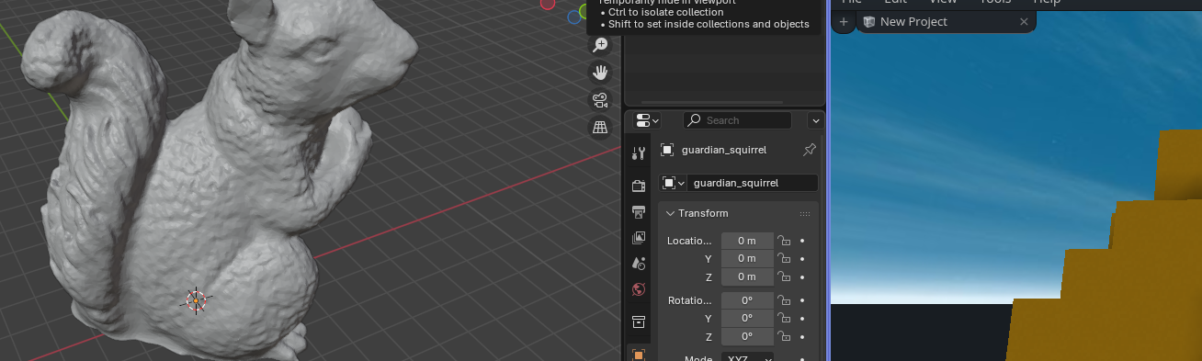The image size is (1202, 361).
Task: Animate Location X with its dot
Action: (x=802, y=241)
